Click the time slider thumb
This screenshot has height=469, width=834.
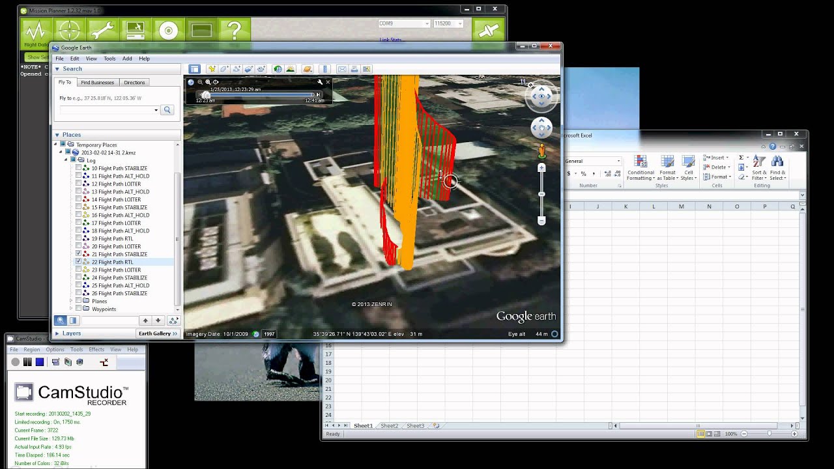pos(206,94)
